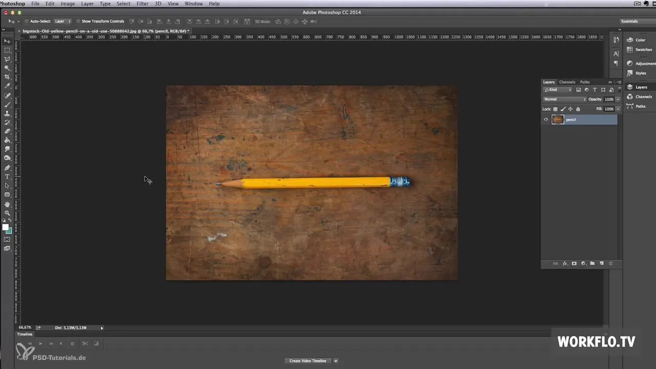656x369 pixels.
Task: Click the white foreground color swatch
Action: tap(5, 228)
